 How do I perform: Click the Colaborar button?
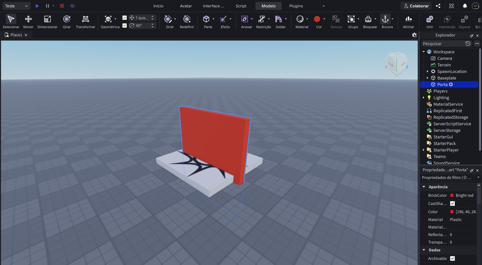pos(416,6)
